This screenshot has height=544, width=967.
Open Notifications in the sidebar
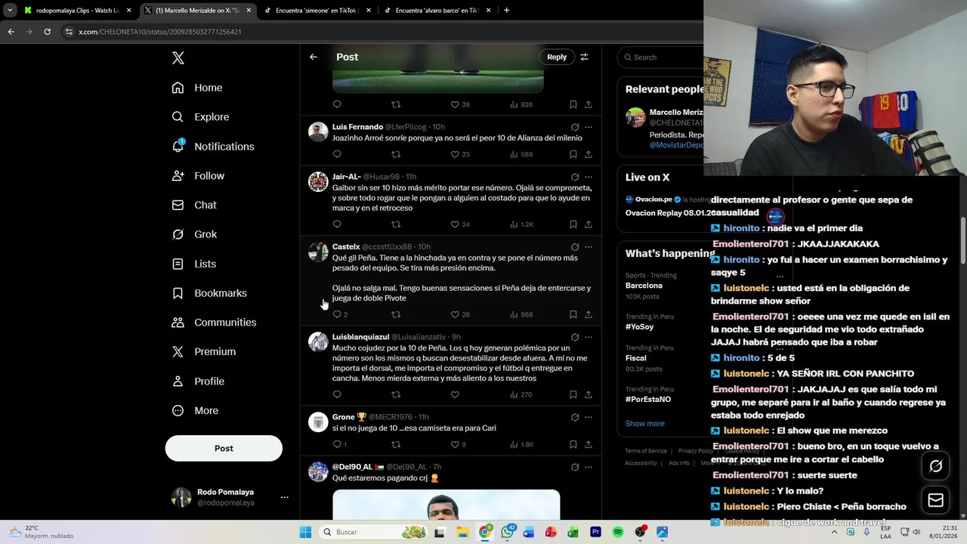coord(213,147)
